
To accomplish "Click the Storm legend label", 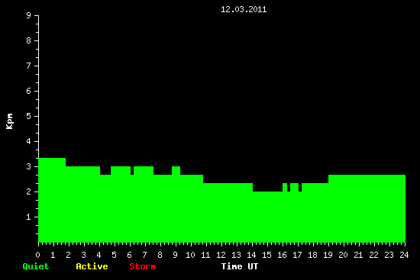I will [x=143, y=266].
